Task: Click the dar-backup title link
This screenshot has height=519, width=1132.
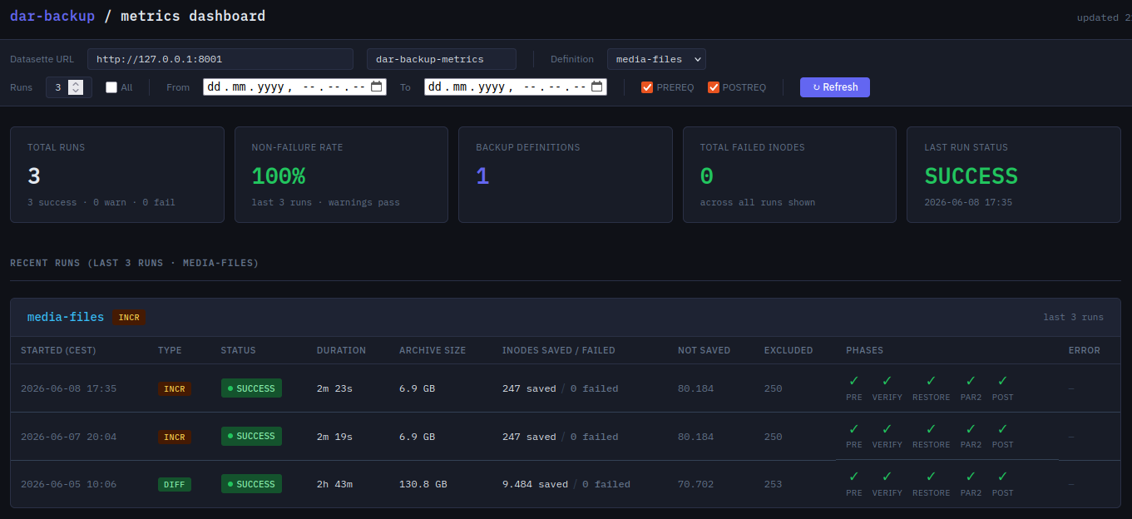Action: click(52, 16)
